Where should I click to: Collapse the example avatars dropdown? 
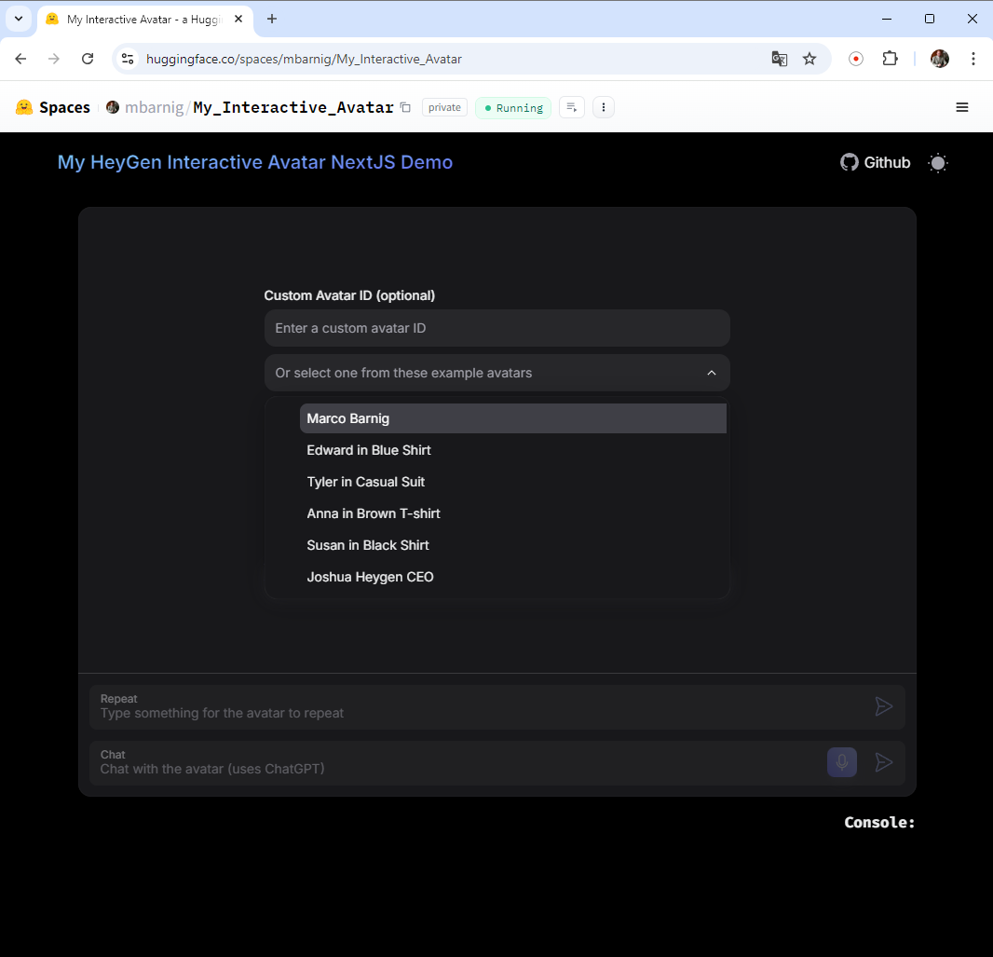(497, 373)
